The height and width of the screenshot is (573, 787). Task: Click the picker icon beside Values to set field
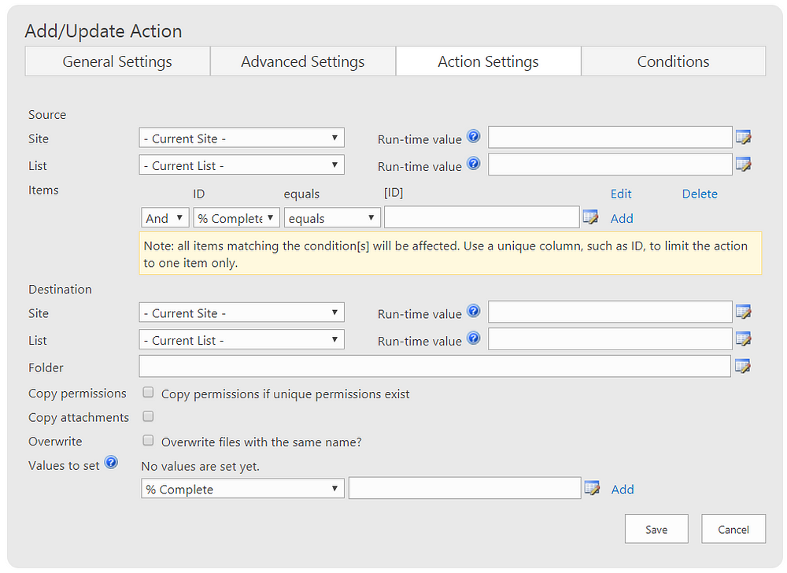(x=592, y=489)
